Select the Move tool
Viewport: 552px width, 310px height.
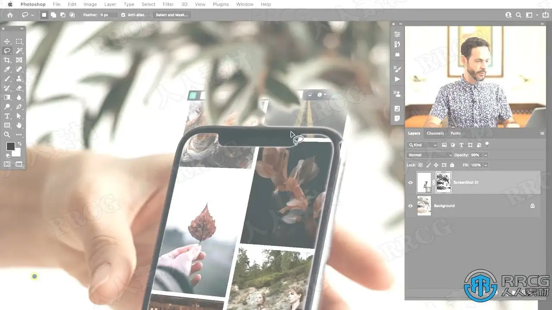pos(7,41)
